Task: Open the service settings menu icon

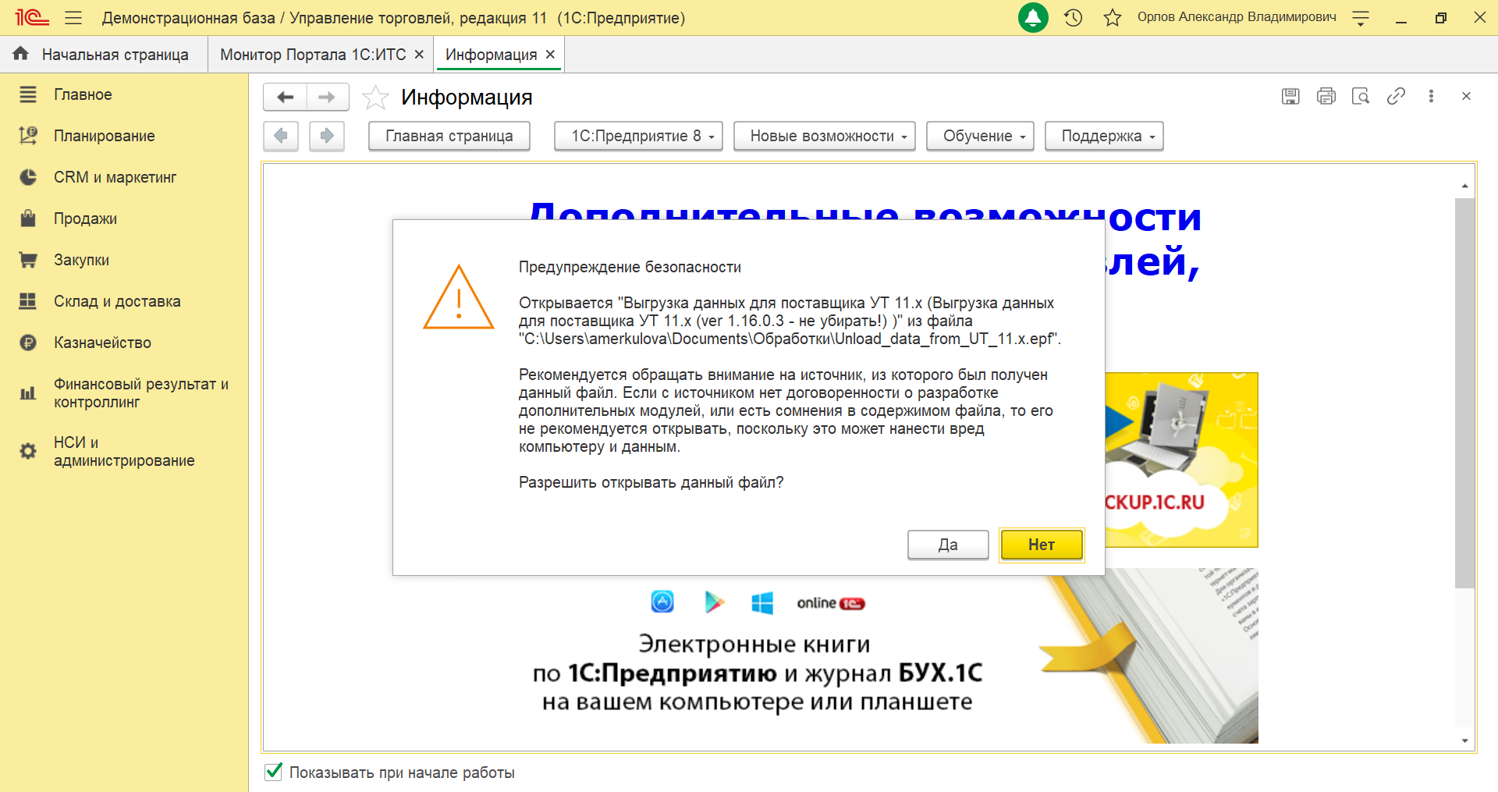Action: [1361, 18]
